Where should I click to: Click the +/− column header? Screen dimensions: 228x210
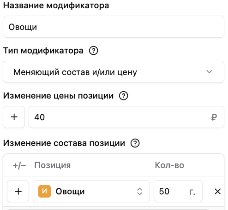point(19,166)
